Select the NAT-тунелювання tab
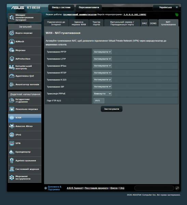Image resolution: width=187 pixels, height=205 pixels. [168, 23]
